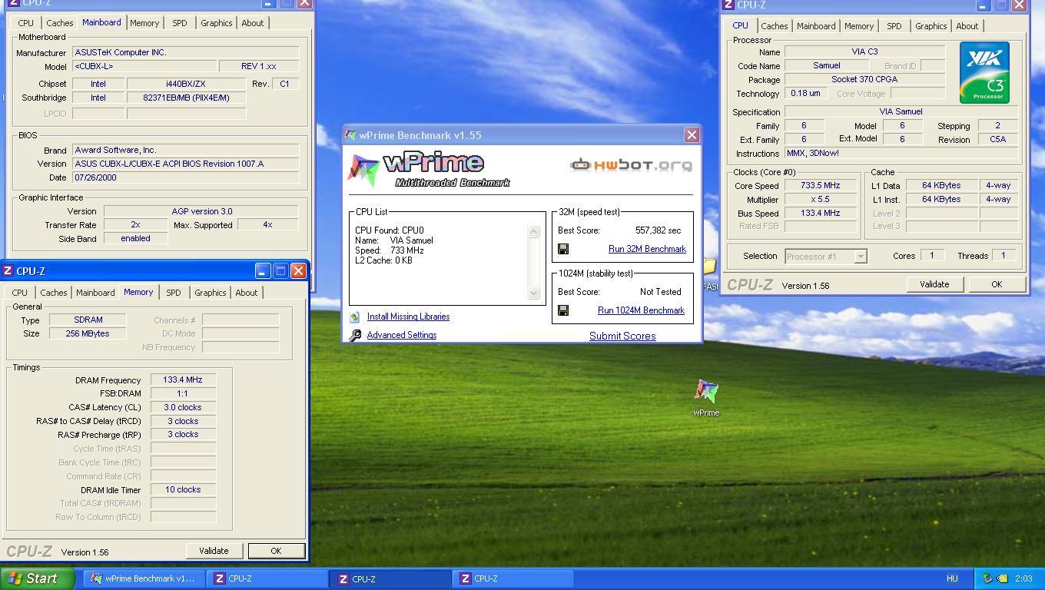Minimize the CPU-Z Memory window
Image resolution: width=1045 pixels, height=590 pixels.
(x=263, y=270)
